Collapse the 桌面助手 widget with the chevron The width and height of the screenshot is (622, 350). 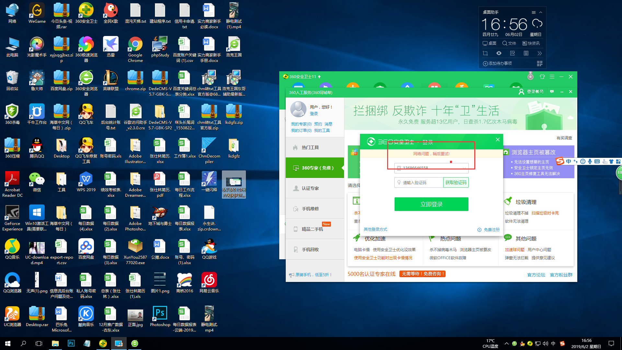coord(540,12)
